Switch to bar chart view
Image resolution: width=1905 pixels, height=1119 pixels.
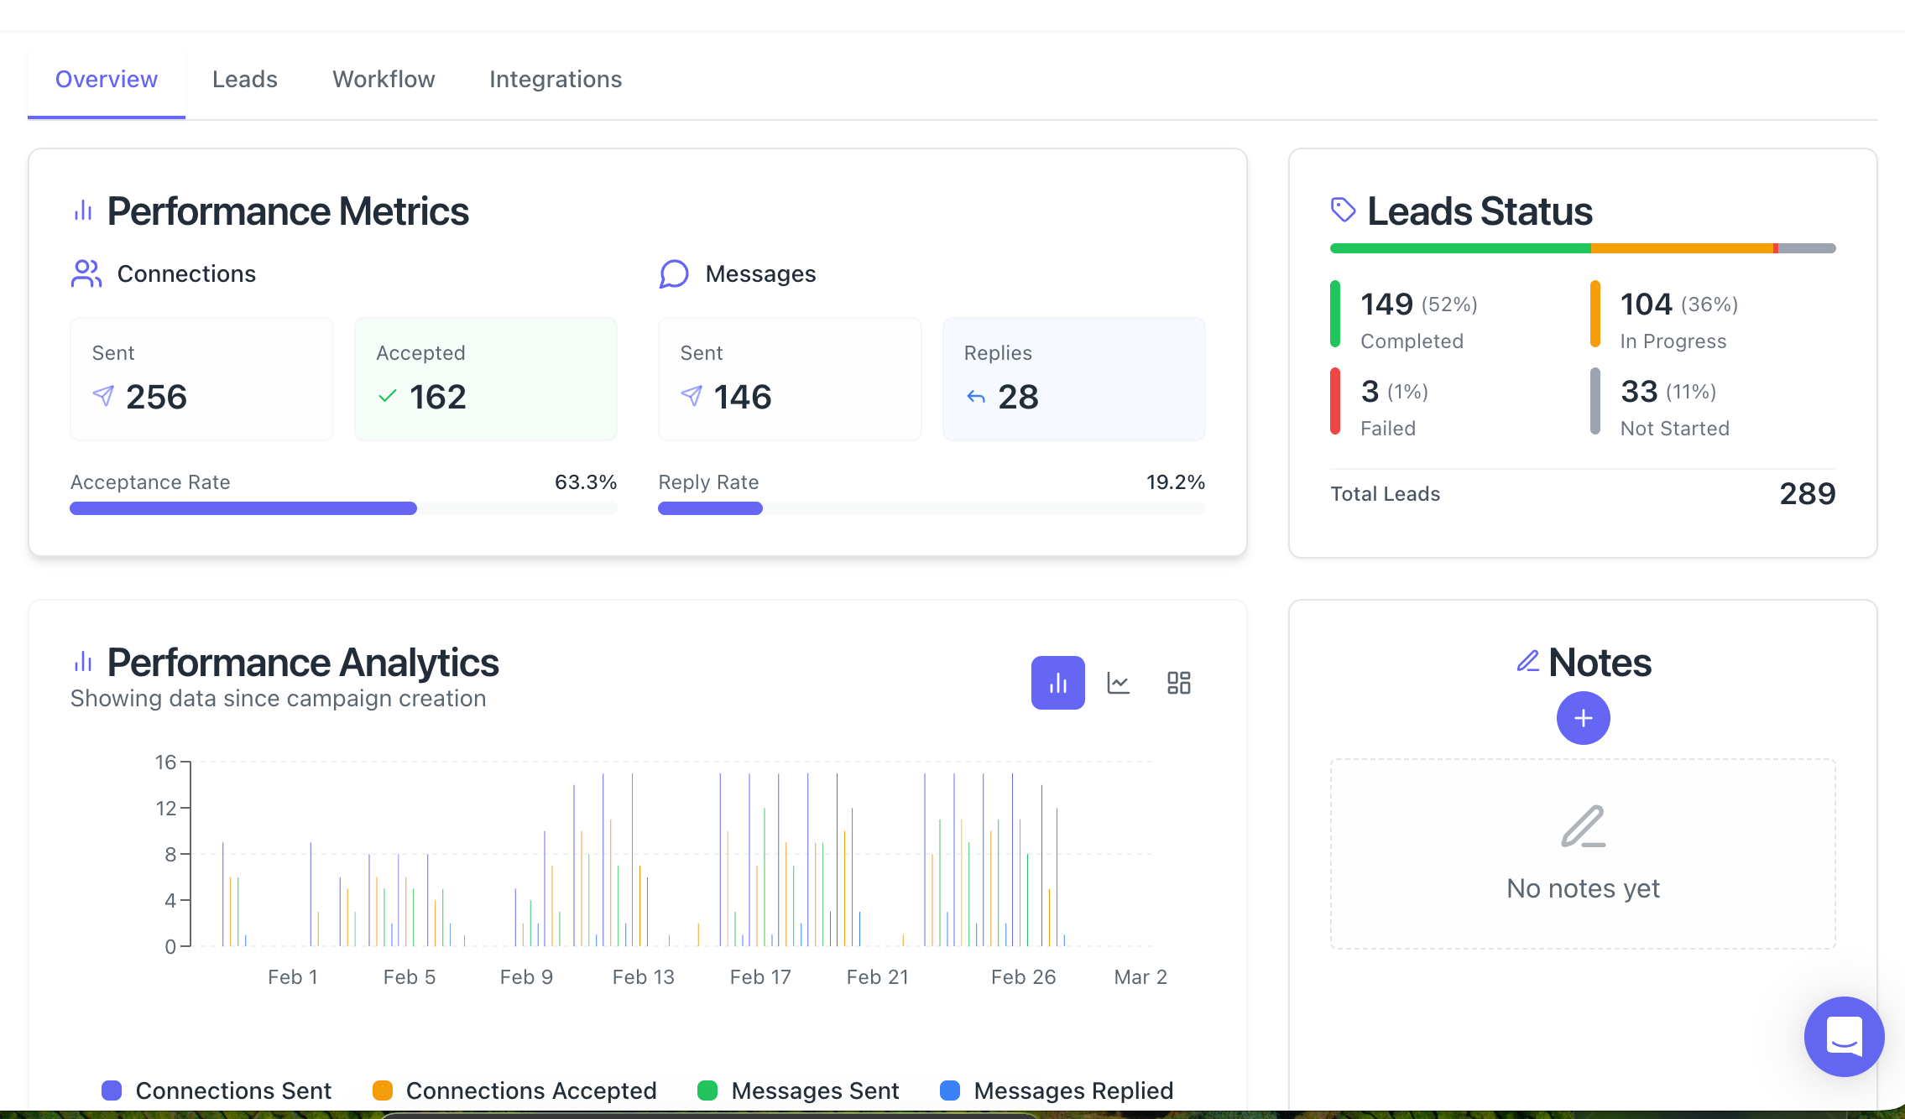point(1057,683)
